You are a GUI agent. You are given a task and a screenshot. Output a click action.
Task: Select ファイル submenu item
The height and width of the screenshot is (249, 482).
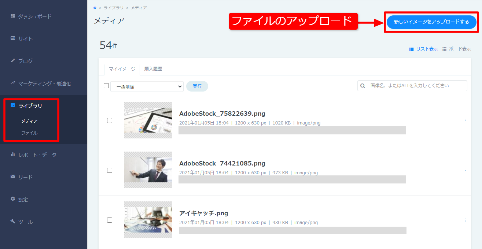tap(29, 133)
